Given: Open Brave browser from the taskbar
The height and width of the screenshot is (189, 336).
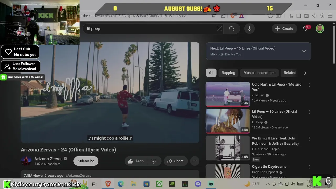Looking at the screenshot, I should coord(108,184).
